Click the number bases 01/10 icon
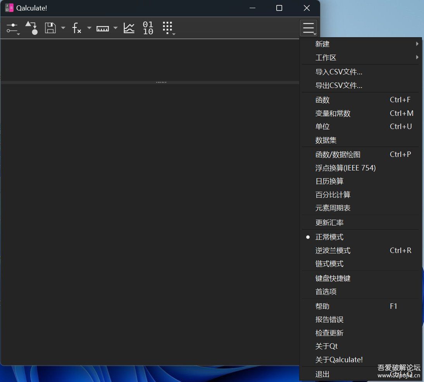 (148, 28)
